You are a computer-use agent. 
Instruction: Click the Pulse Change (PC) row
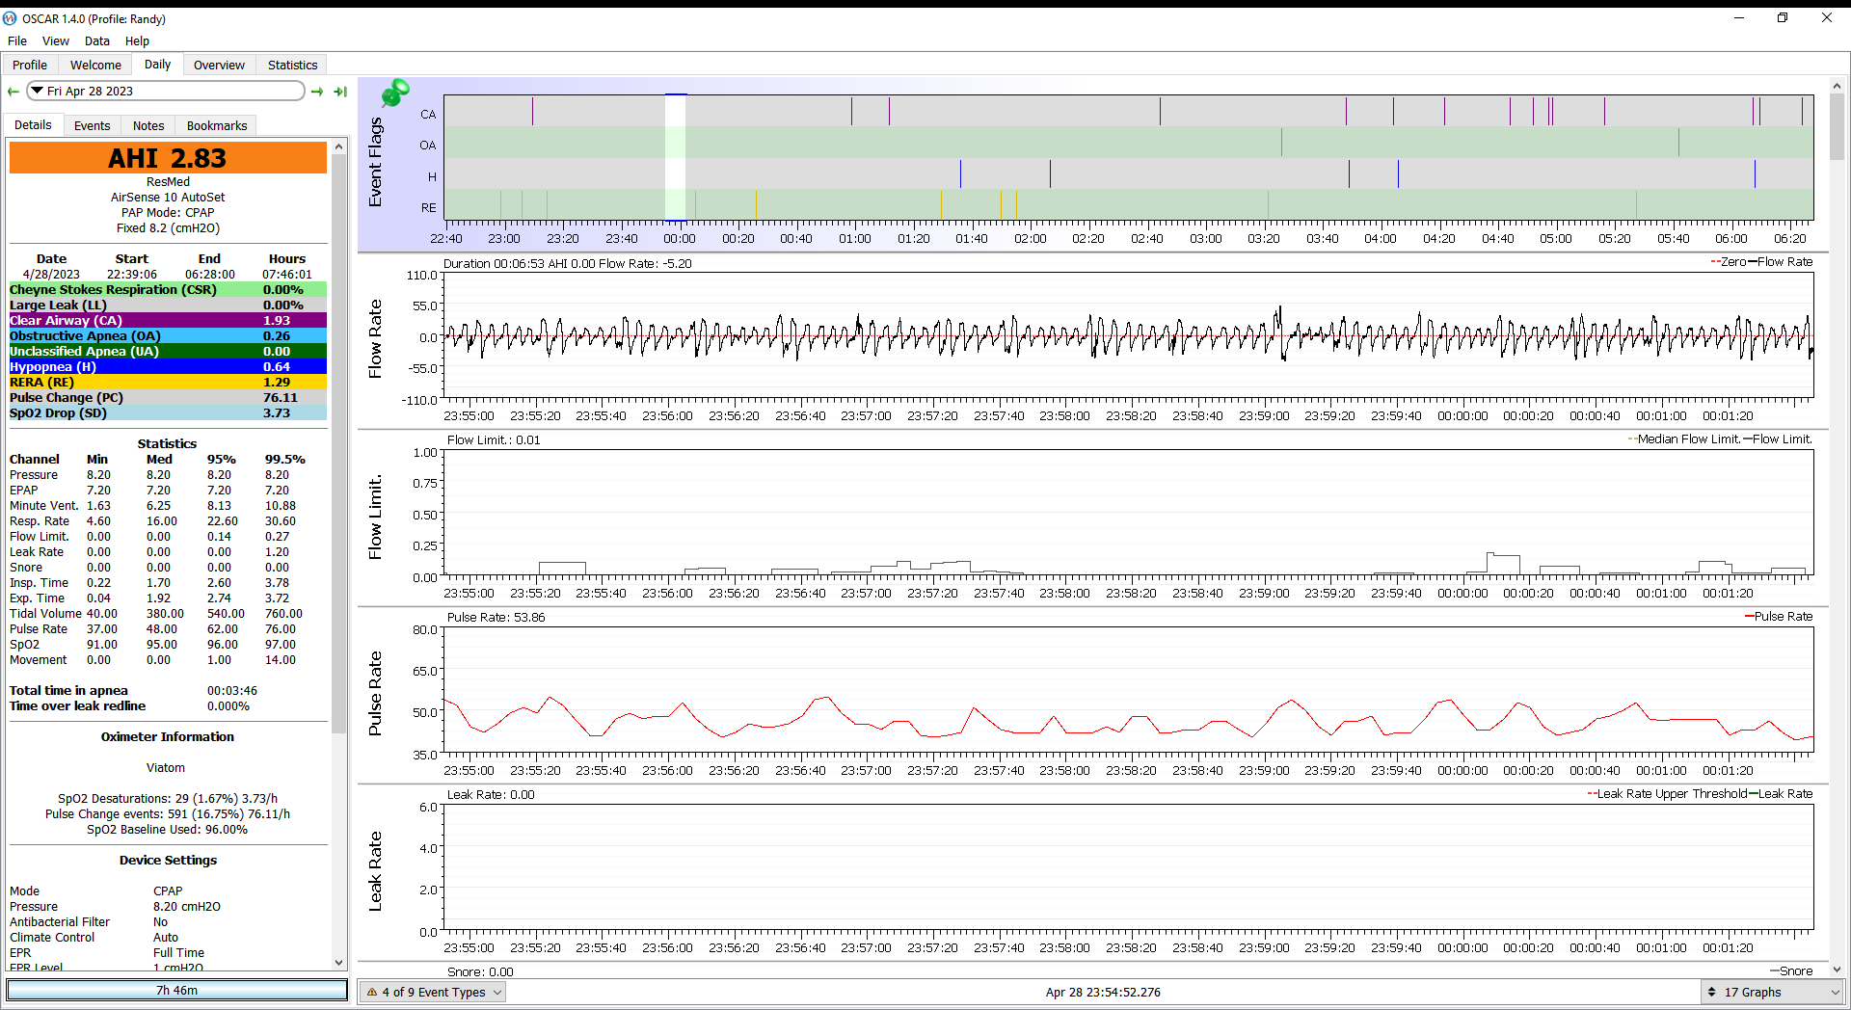pyautogui.click(x=168, y=397)
